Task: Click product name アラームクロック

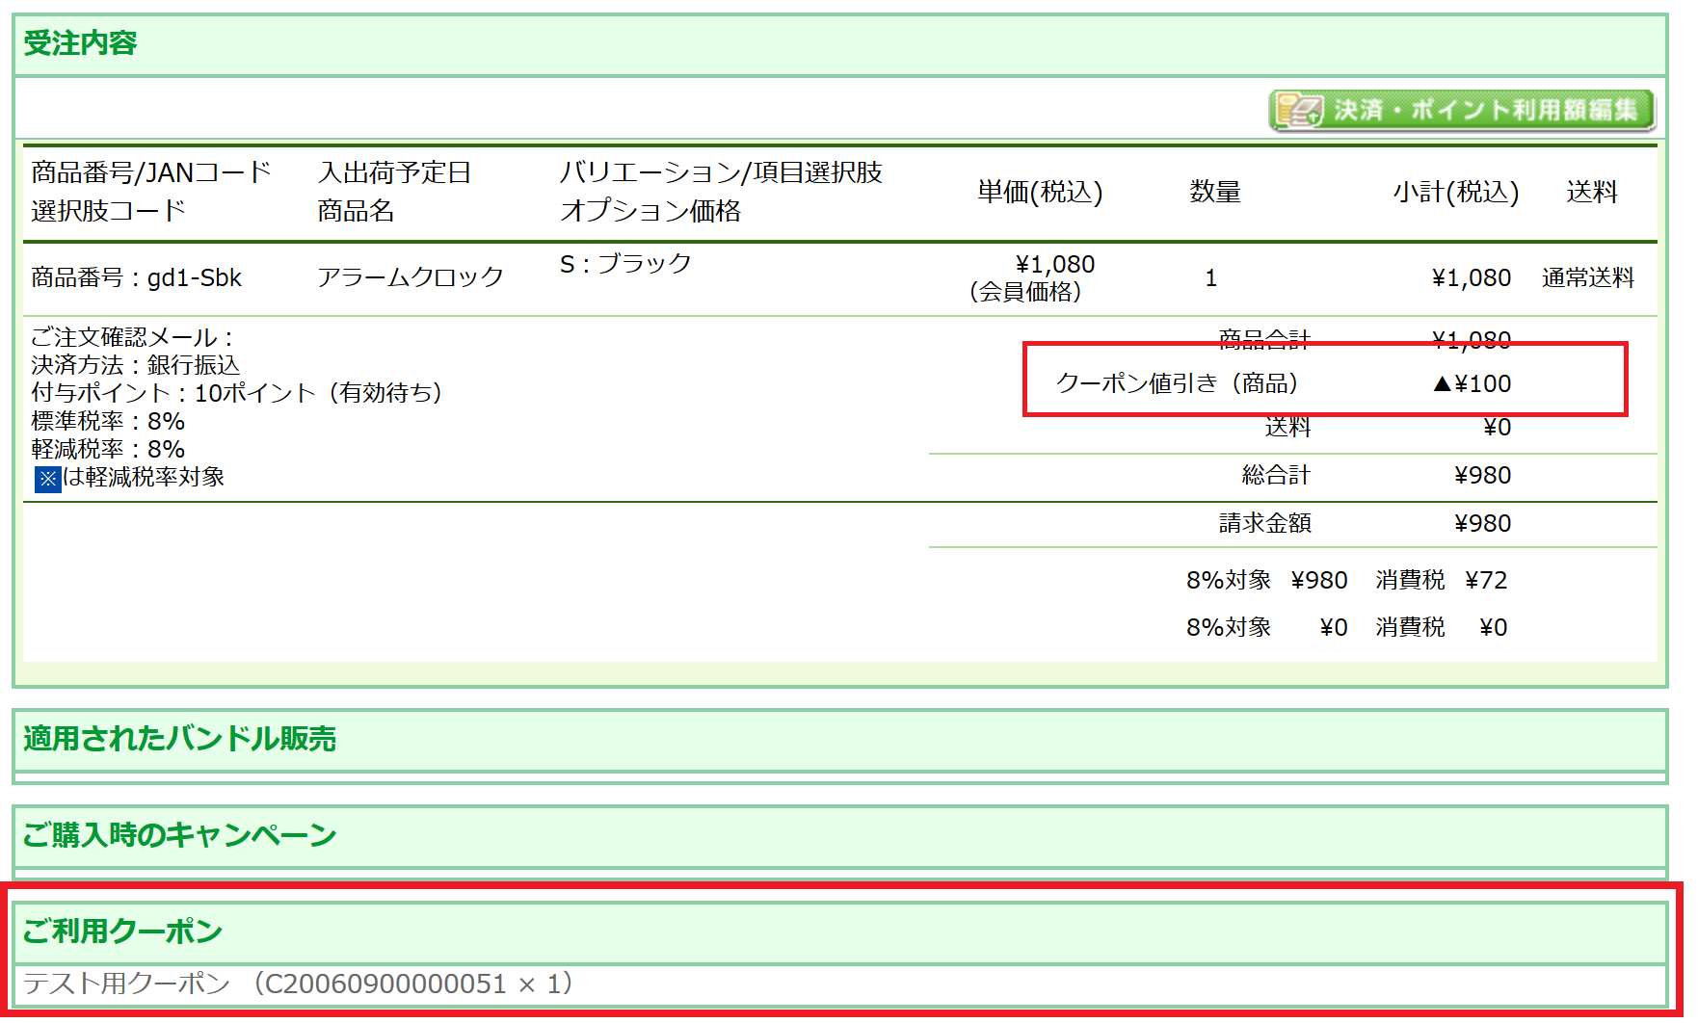Action: [411, 277]
